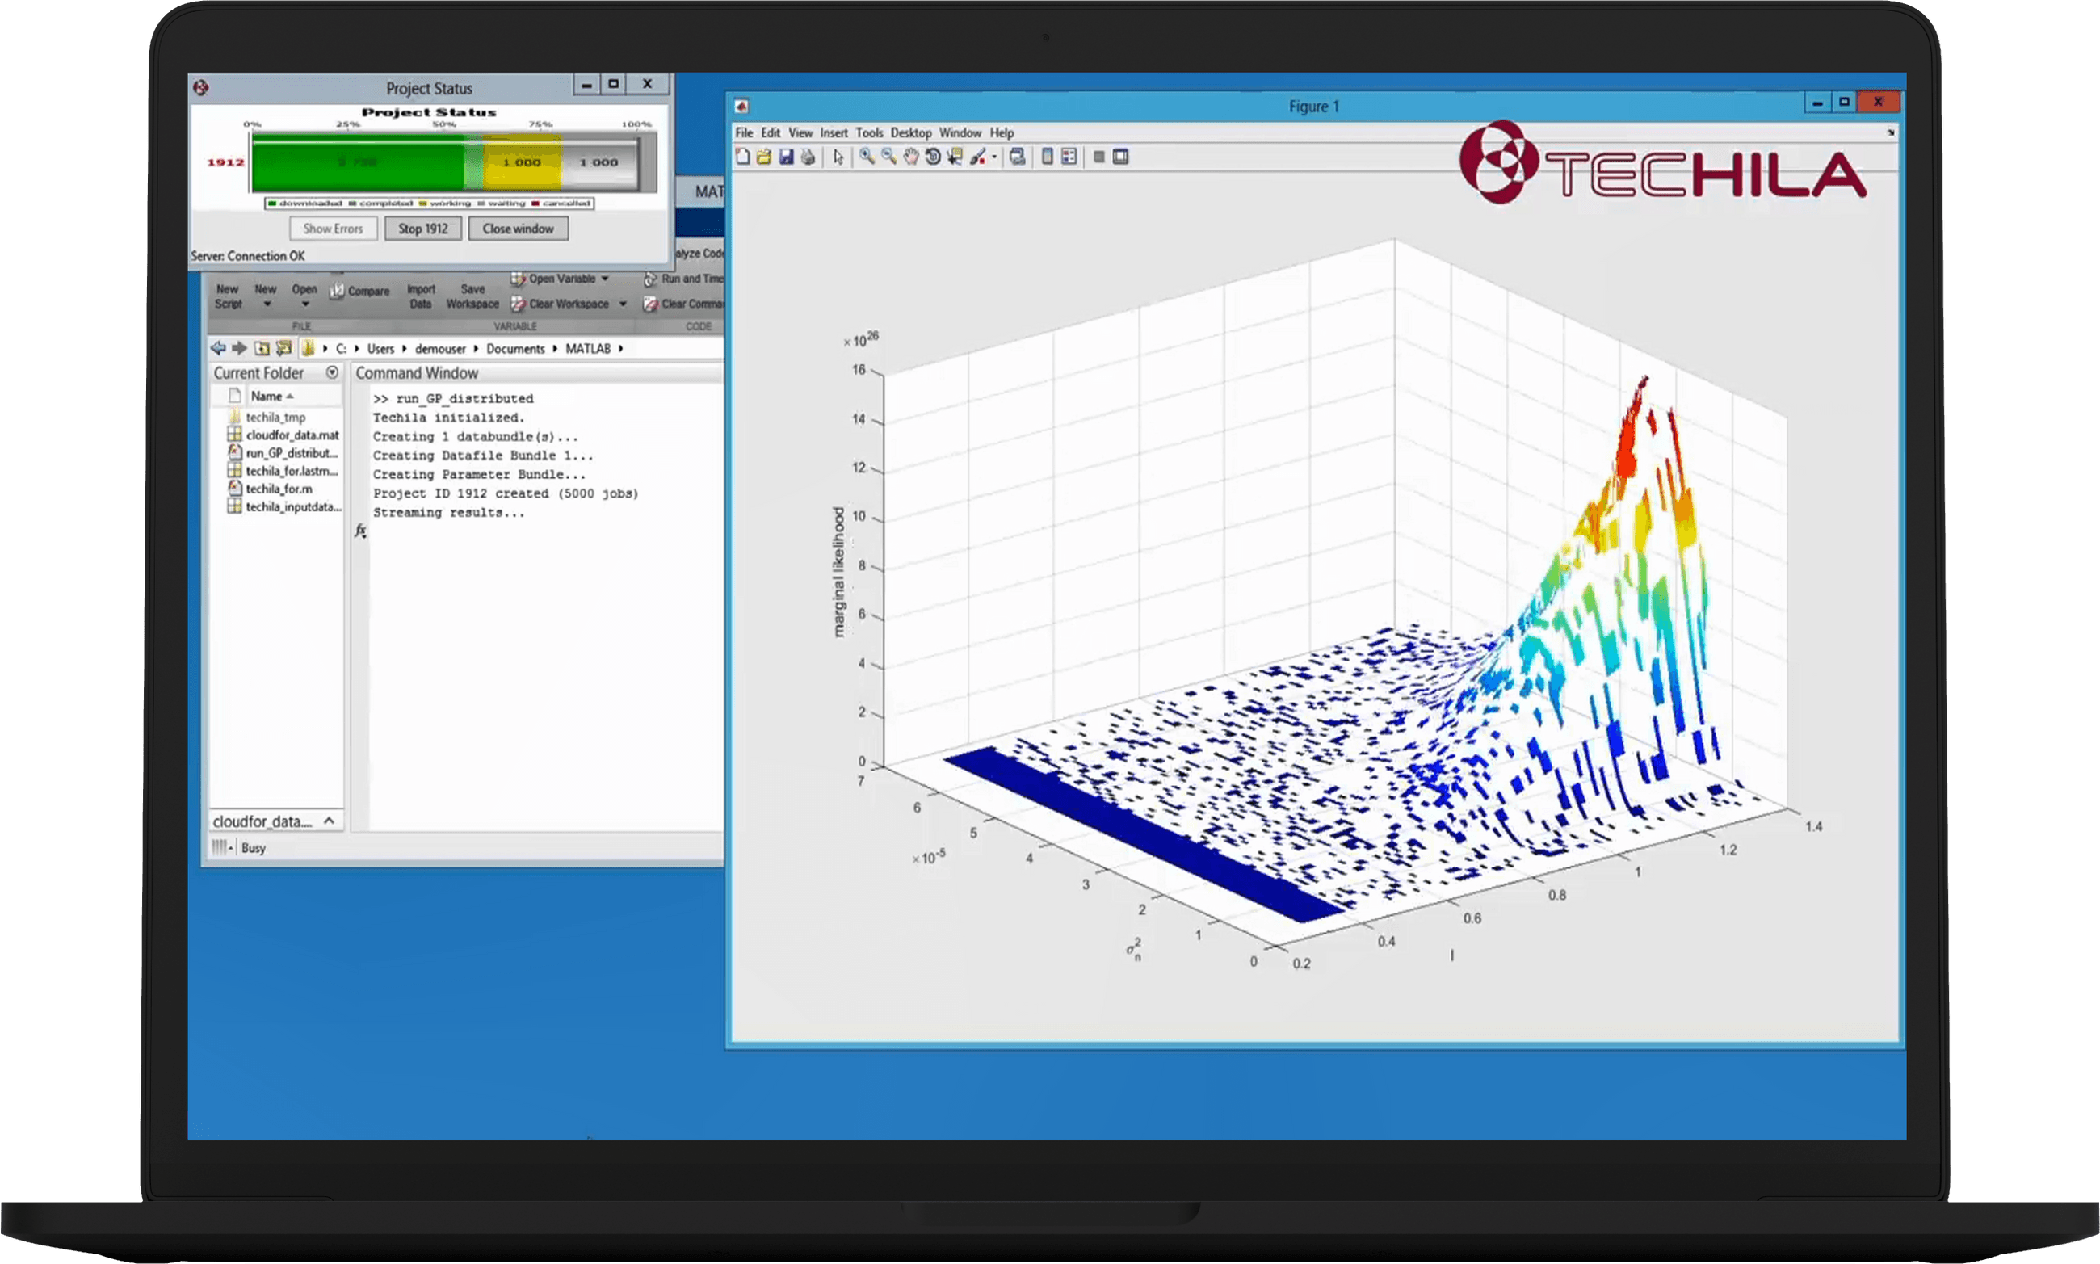Expand the Clear Workspace dropdown arrow
The image size is (2100, 1264).
(x=623, y=304)
